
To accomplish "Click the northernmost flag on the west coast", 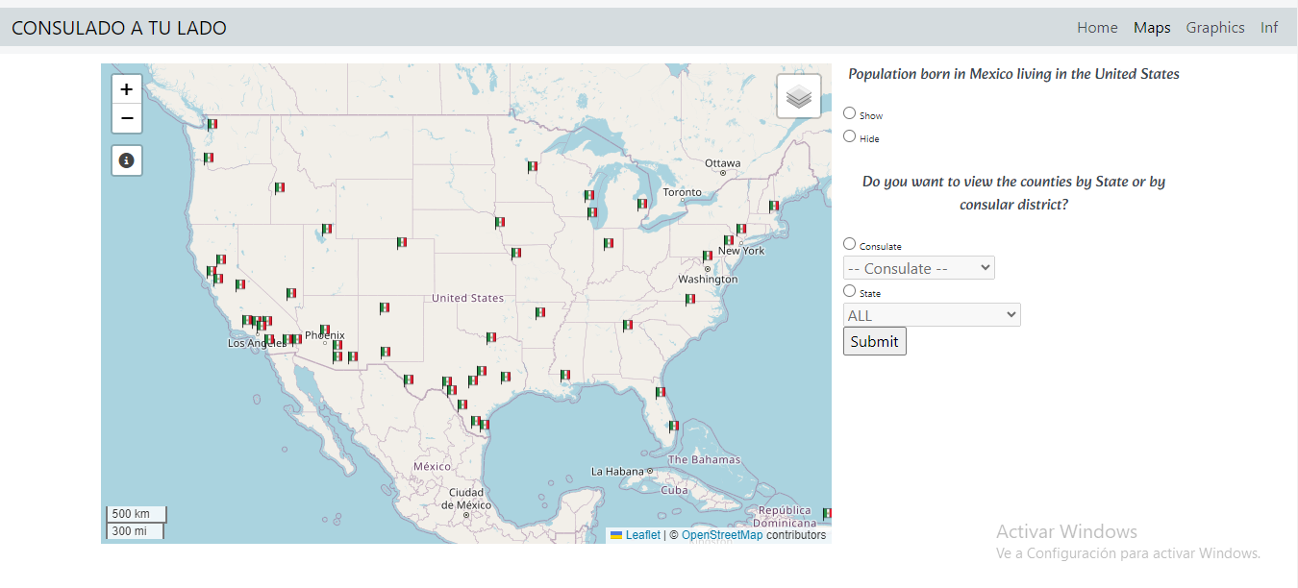I will tap(212, 125).
